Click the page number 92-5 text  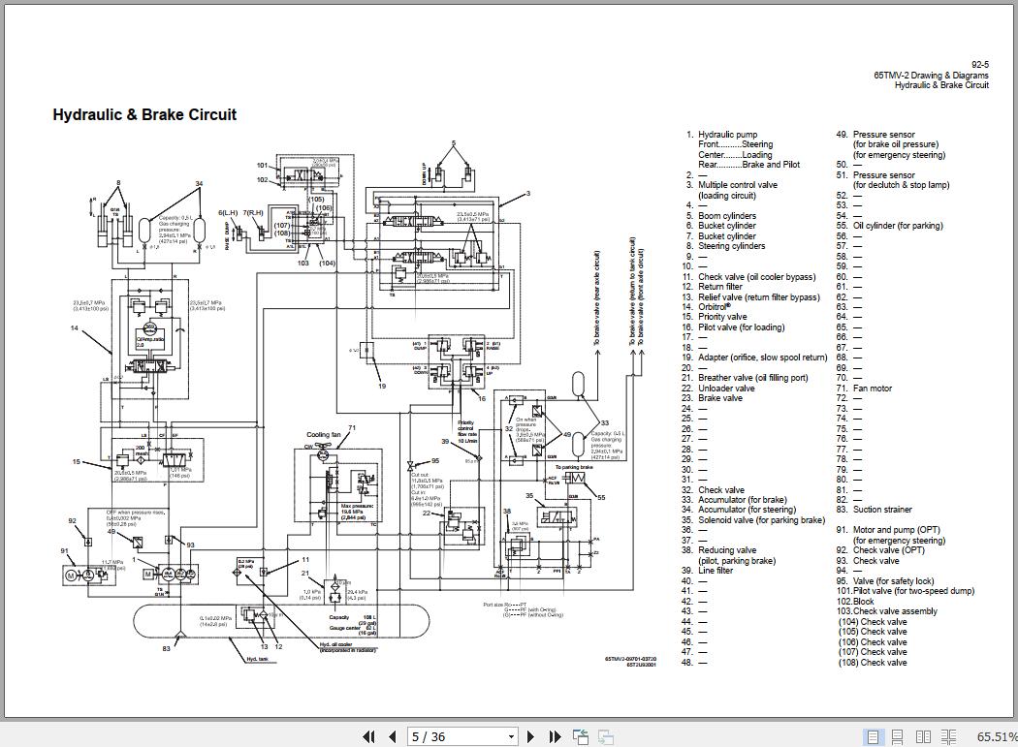[979, 64]
